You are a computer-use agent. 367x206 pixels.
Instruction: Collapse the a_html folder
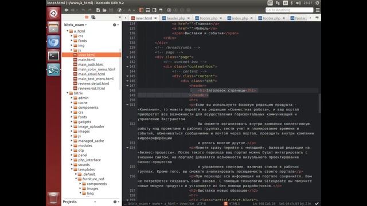click(68, 31)
